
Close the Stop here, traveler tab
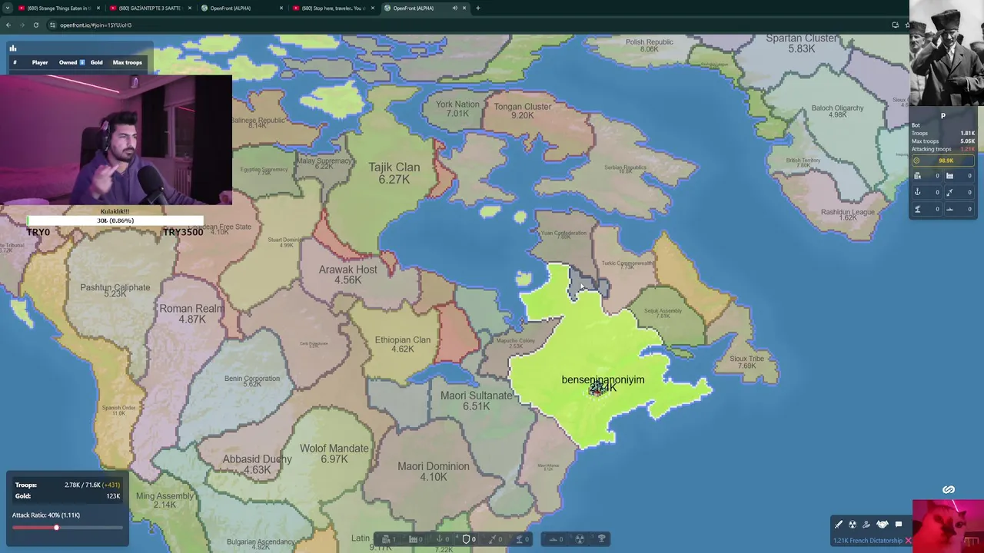[x=373, y=8]
